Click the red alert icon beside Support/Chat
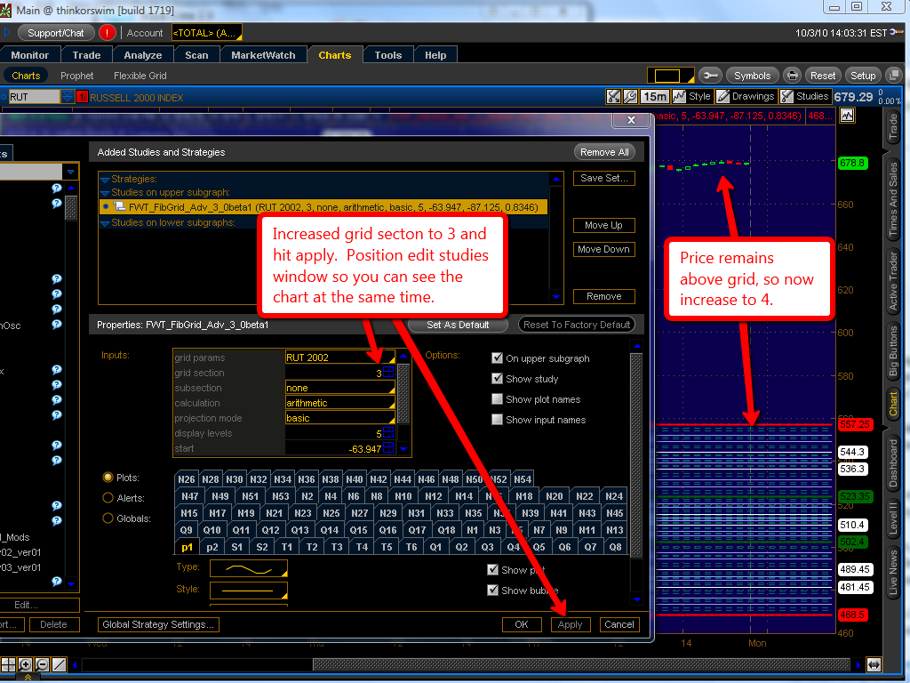 pyautogui.click(x=108, y=33)
